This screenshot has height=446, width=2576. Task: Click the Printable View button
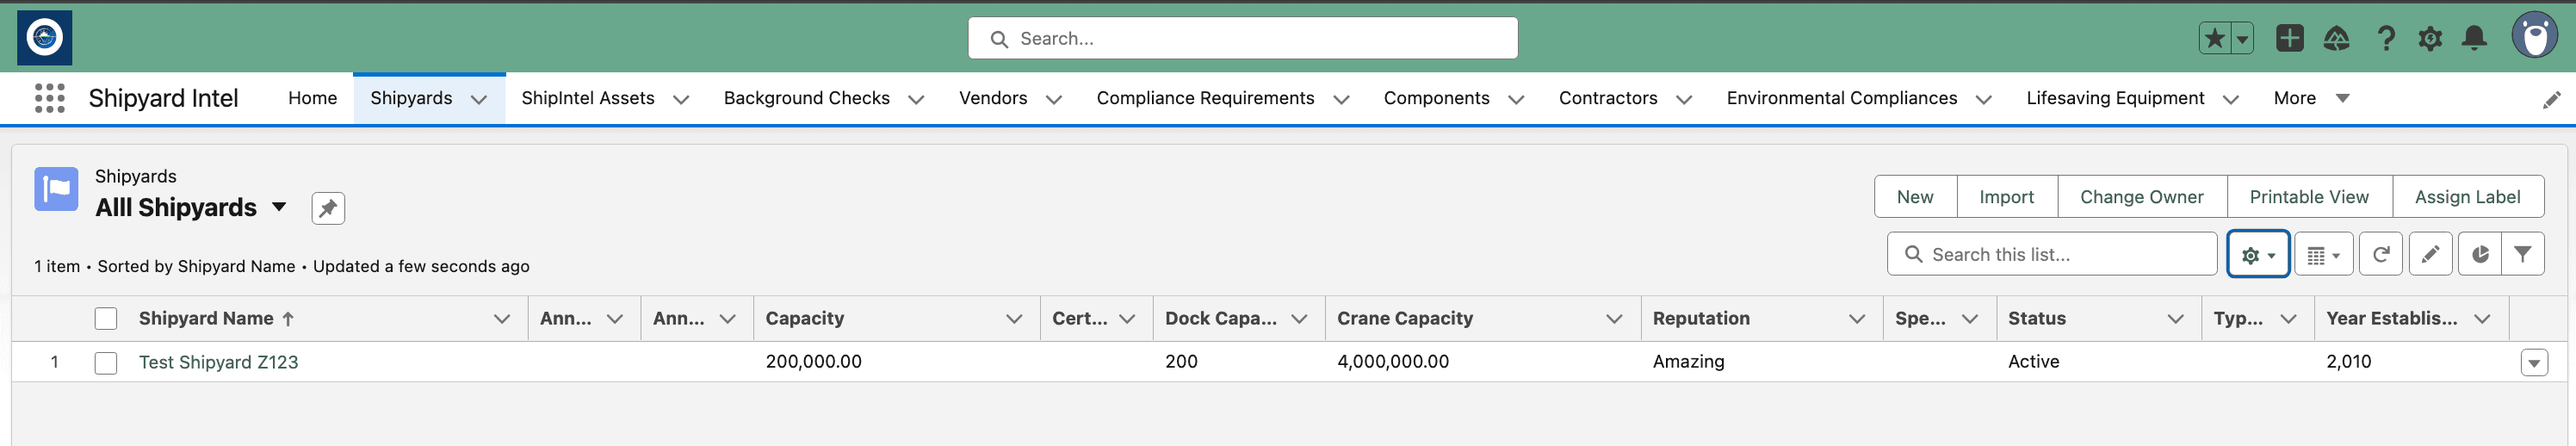click(2309, 197)
